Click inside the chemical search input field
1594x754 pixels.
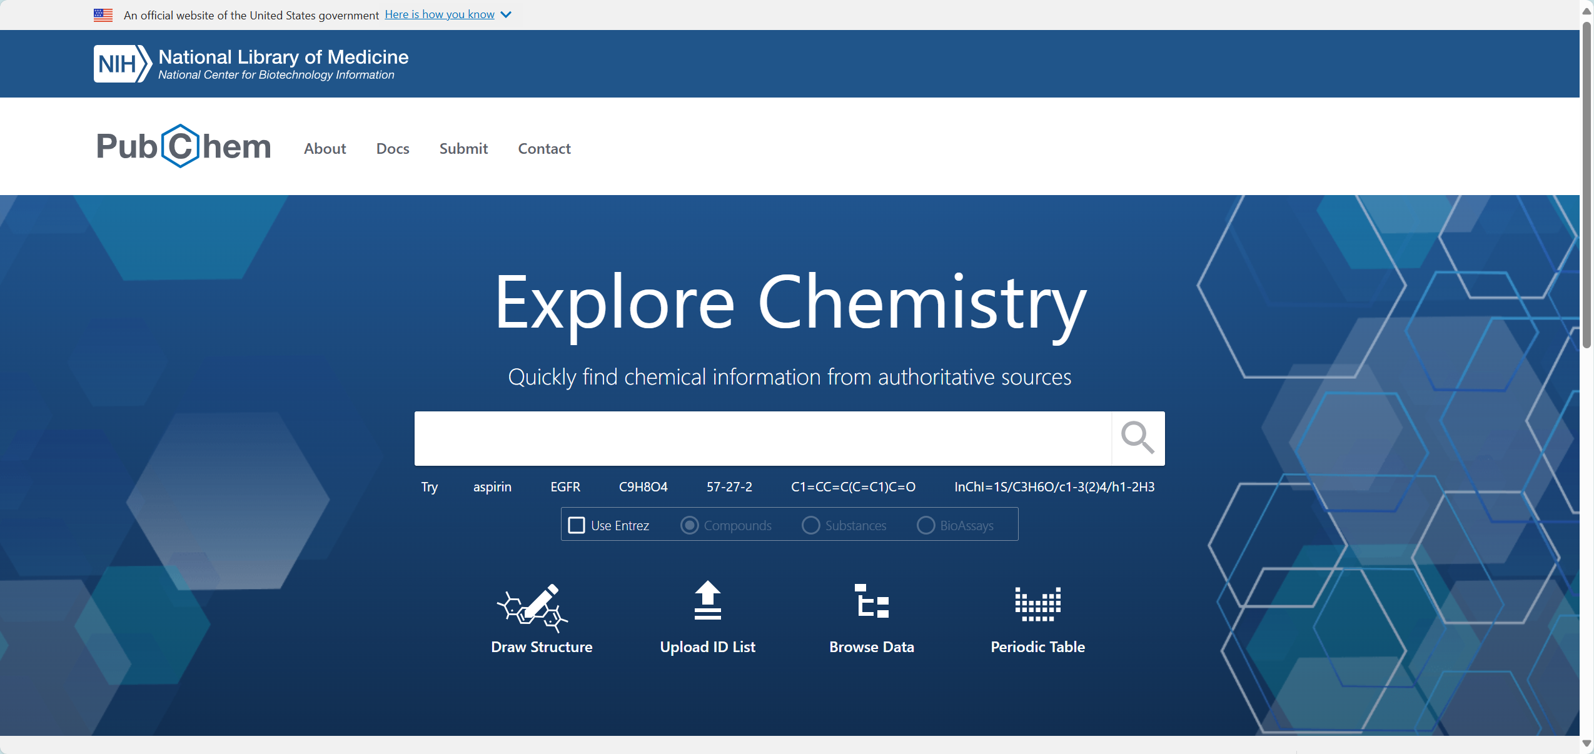[x=762, y=438]
